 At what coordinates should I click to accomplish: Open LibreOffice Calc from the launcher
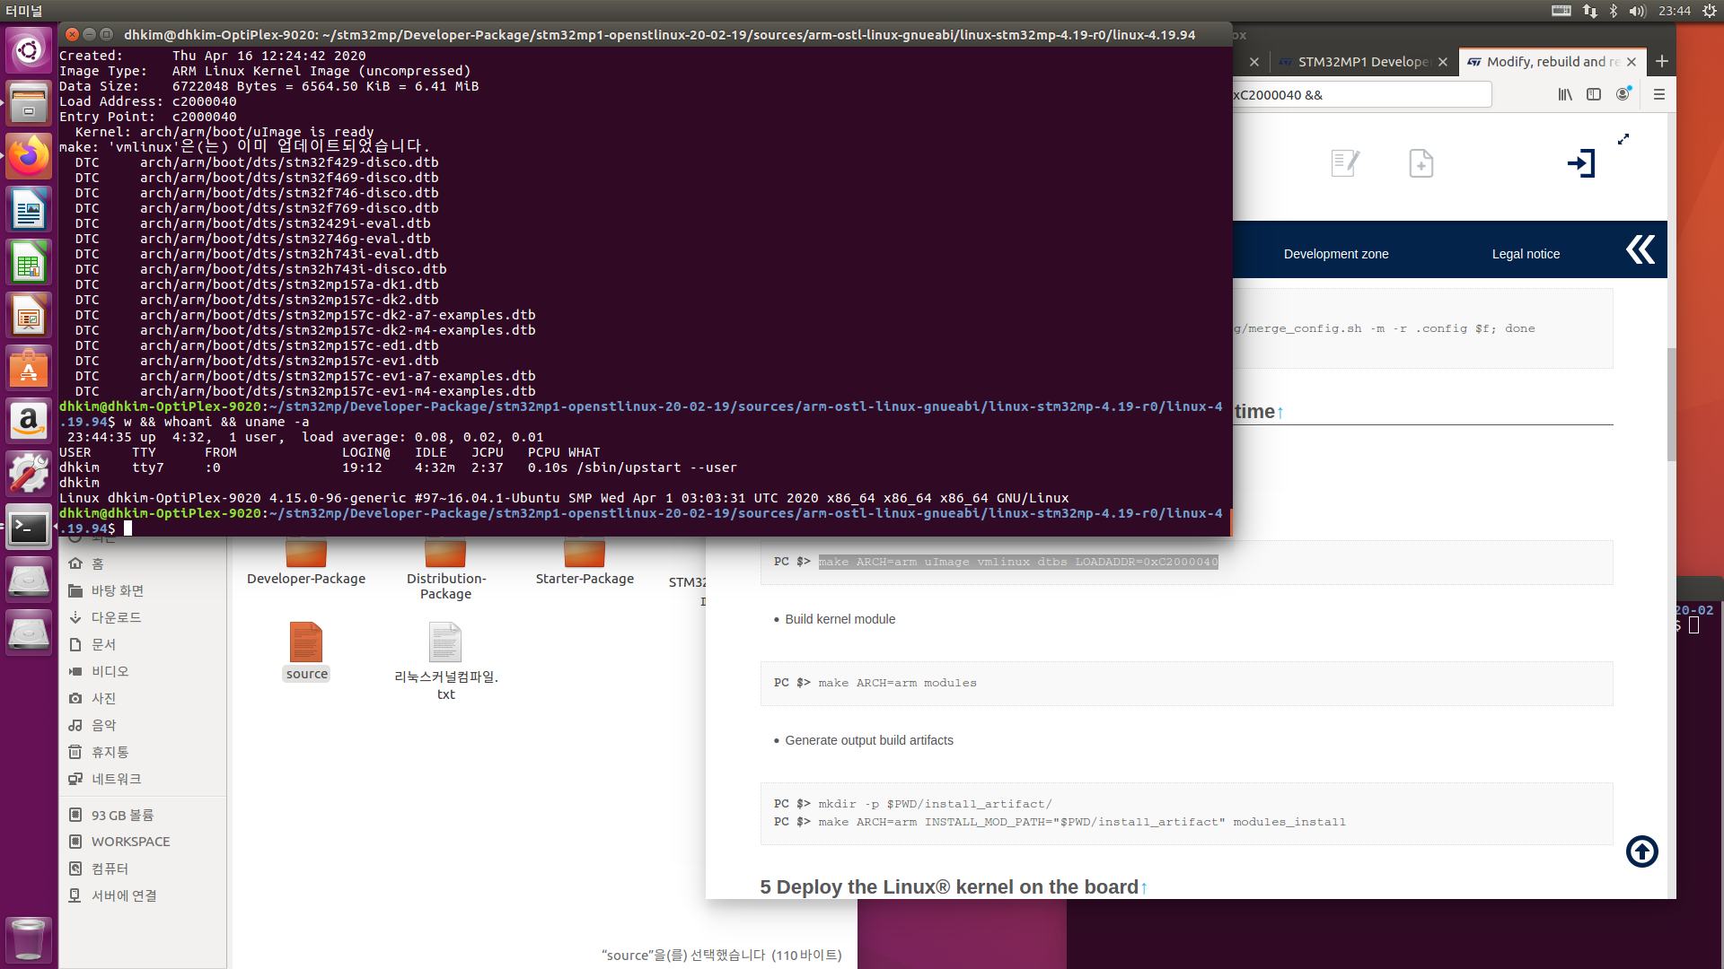pos(29,262)
